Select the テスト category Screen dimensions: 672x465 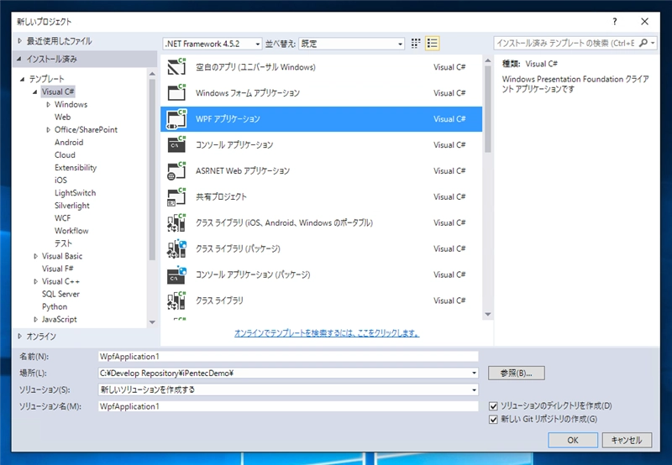pos(64,243)
